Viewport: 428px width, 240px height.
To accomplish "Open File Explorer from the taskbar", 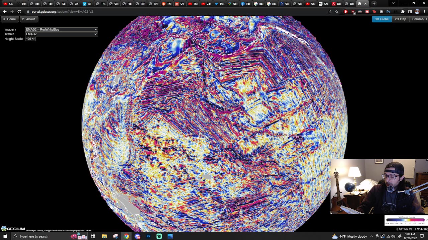I will pos(104,236).
